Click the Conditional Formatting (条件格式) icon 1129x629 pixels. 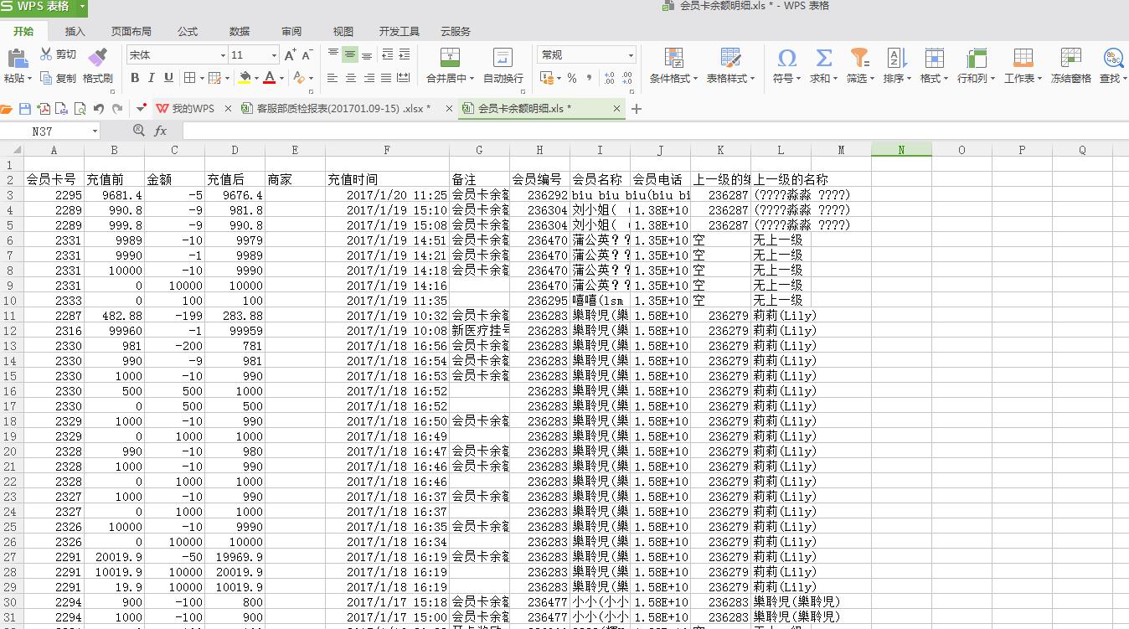(673, 58)
